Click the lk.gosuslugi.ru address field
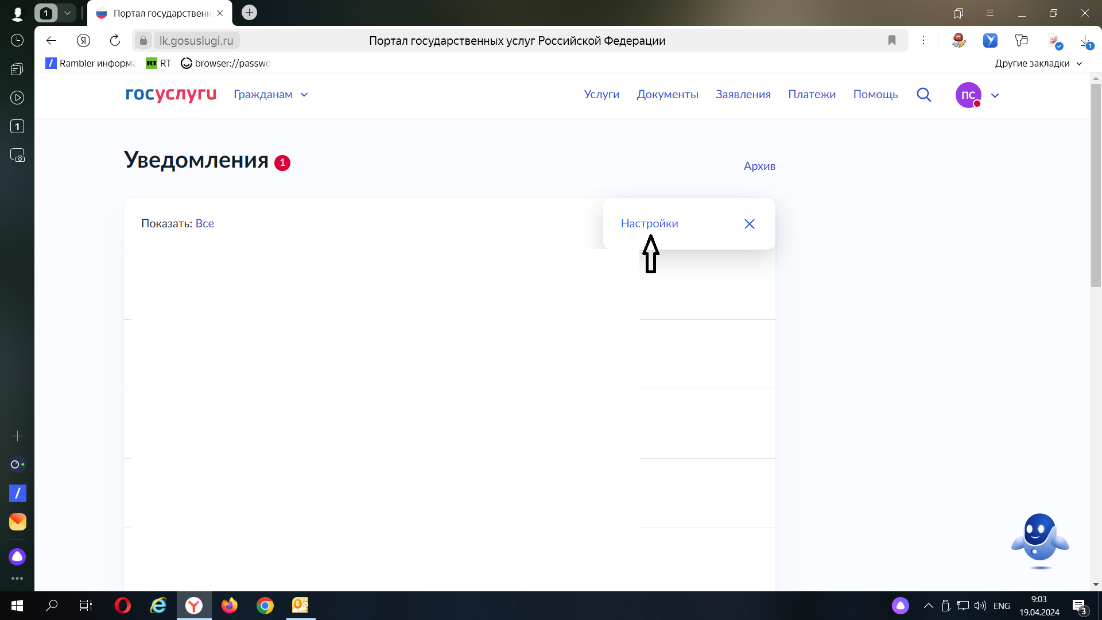The image size is (1102, 620). point(196,41)
